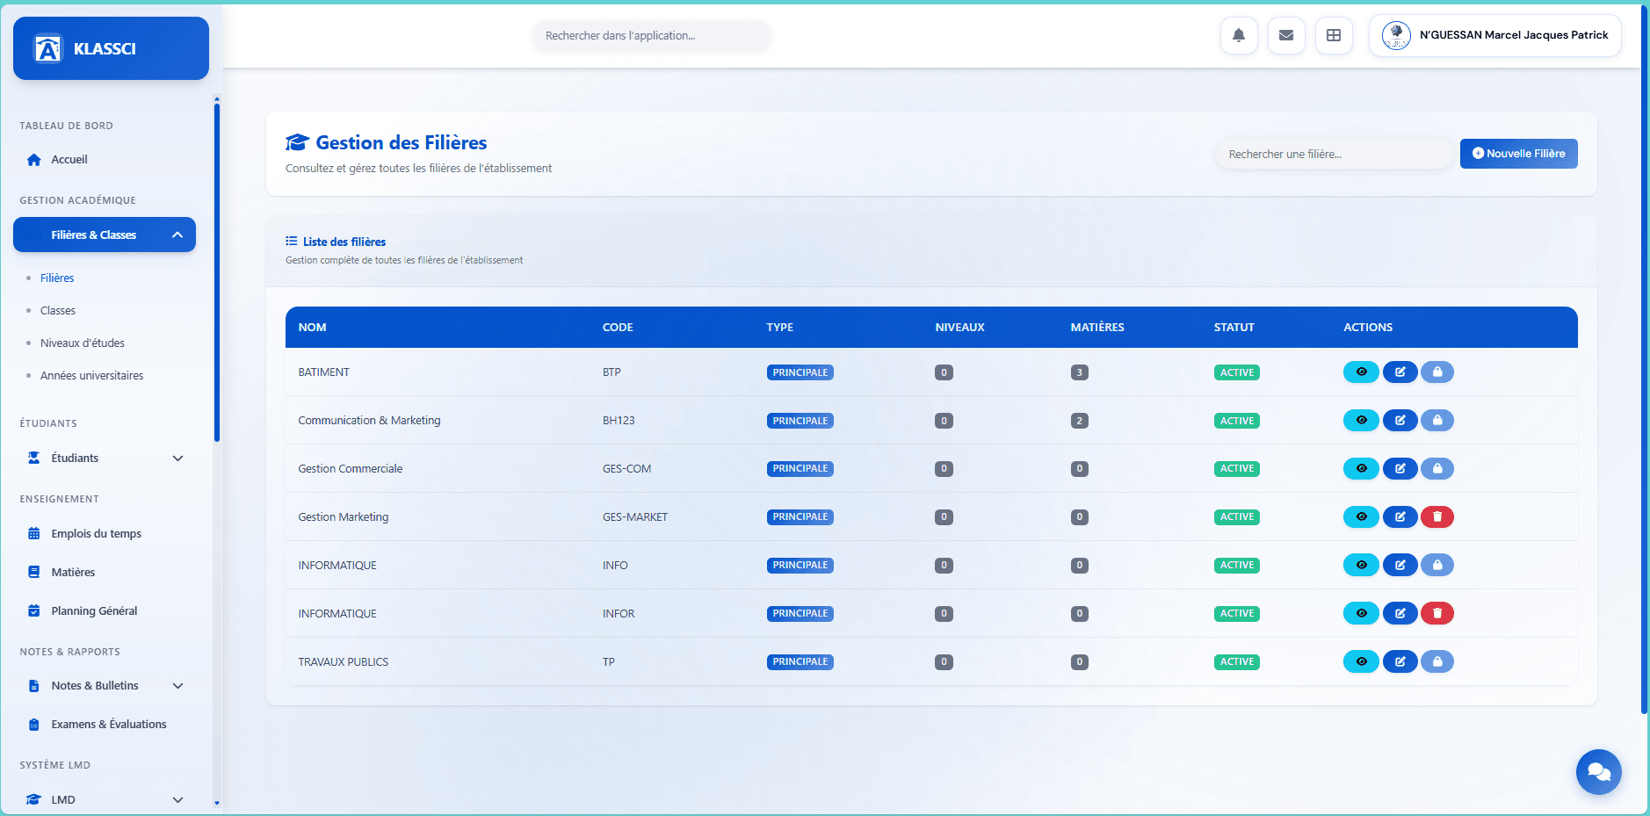The image size is (1650, 816).
Task: Open the chat bubble icon at bottom right
Action: pyautogui.click(x=1599, y=772)
